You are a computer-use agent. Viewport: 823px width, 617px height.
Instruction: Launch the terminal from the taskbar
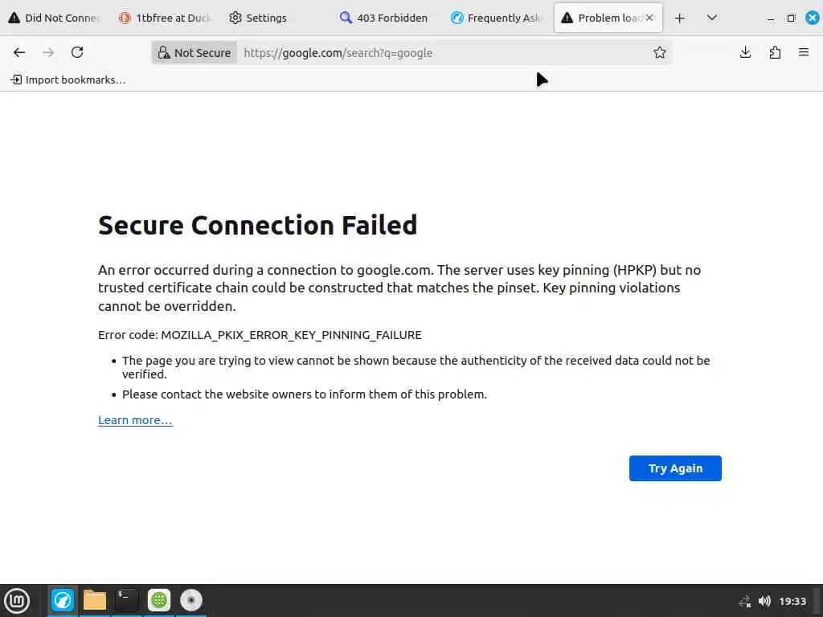click(127, 600)
